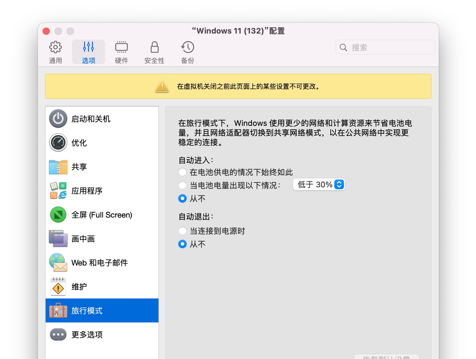The width and height of the screenshot is (476, 359).
Task: Select 维护 in the sidebar list
Action: click(102, 286)
